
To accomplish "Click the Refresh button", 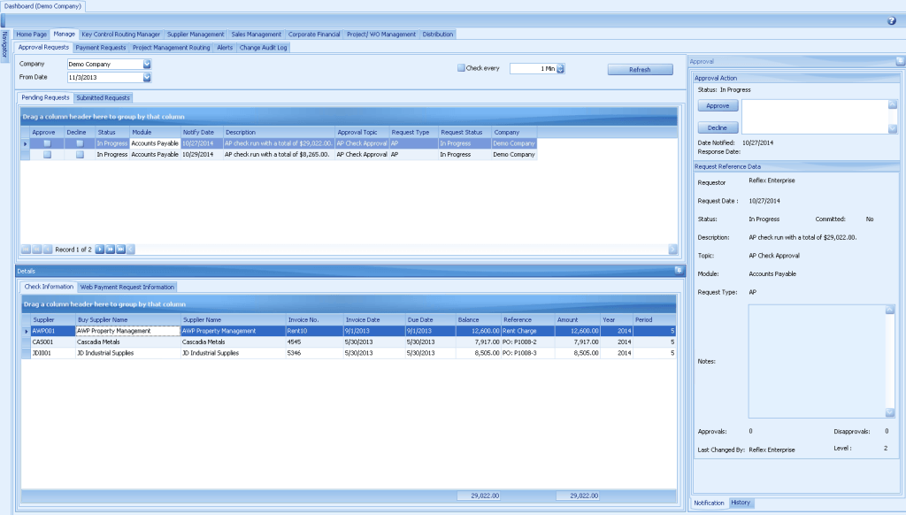I will pos(640,69).
